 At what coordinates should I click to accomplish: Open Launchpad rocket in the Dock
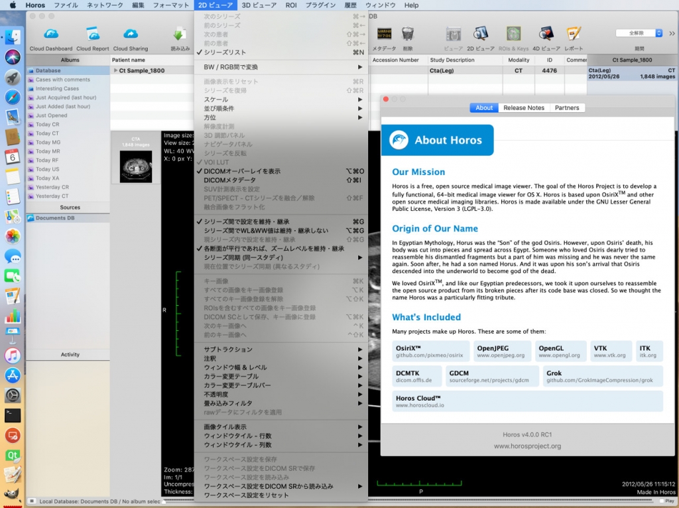pos(13,77)
